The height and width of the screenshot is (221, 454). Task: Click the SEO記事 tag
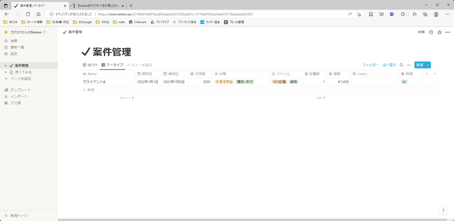pos(279,82)
